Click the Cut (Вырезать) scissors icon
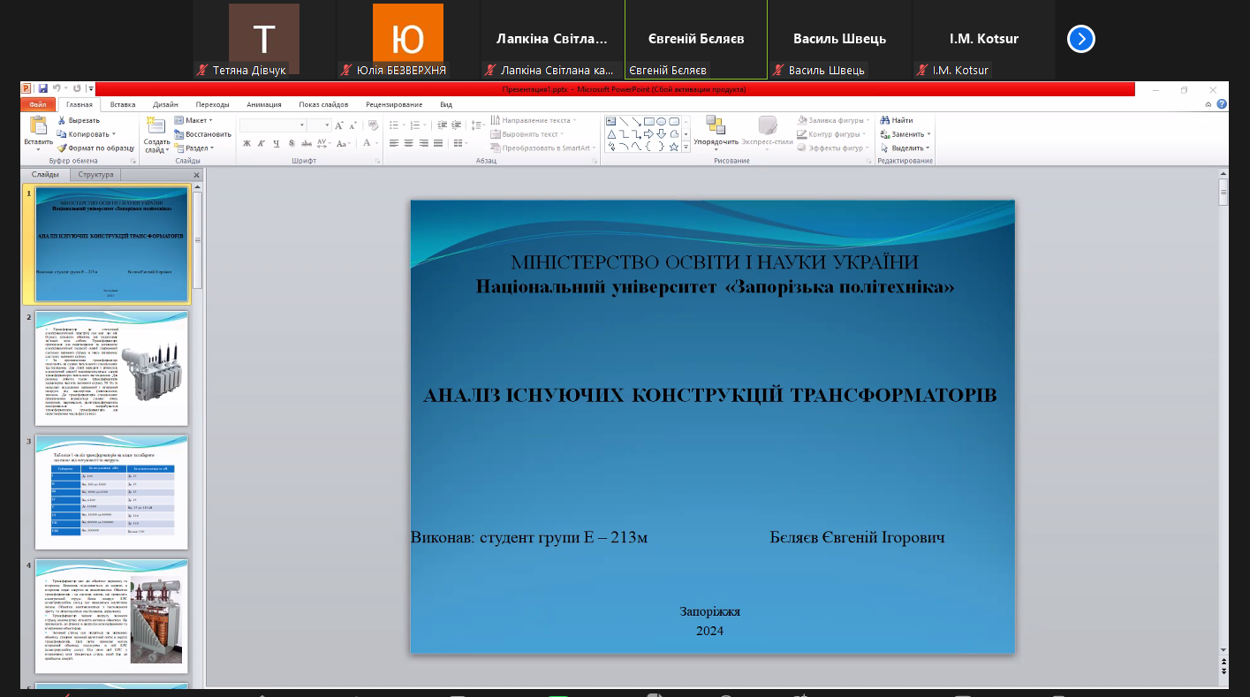 pyautogui.click(x=62, y=120)
